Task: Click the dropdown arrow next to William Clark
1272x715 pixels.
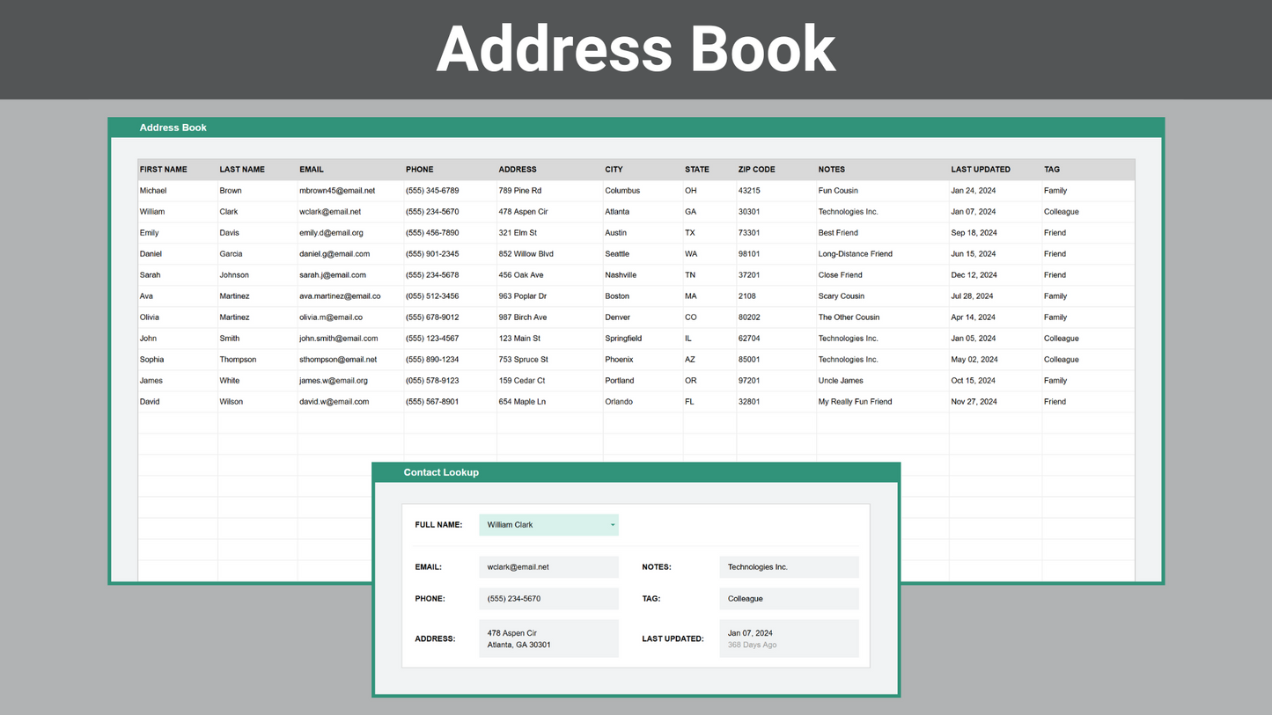Action: pos(611,524)
